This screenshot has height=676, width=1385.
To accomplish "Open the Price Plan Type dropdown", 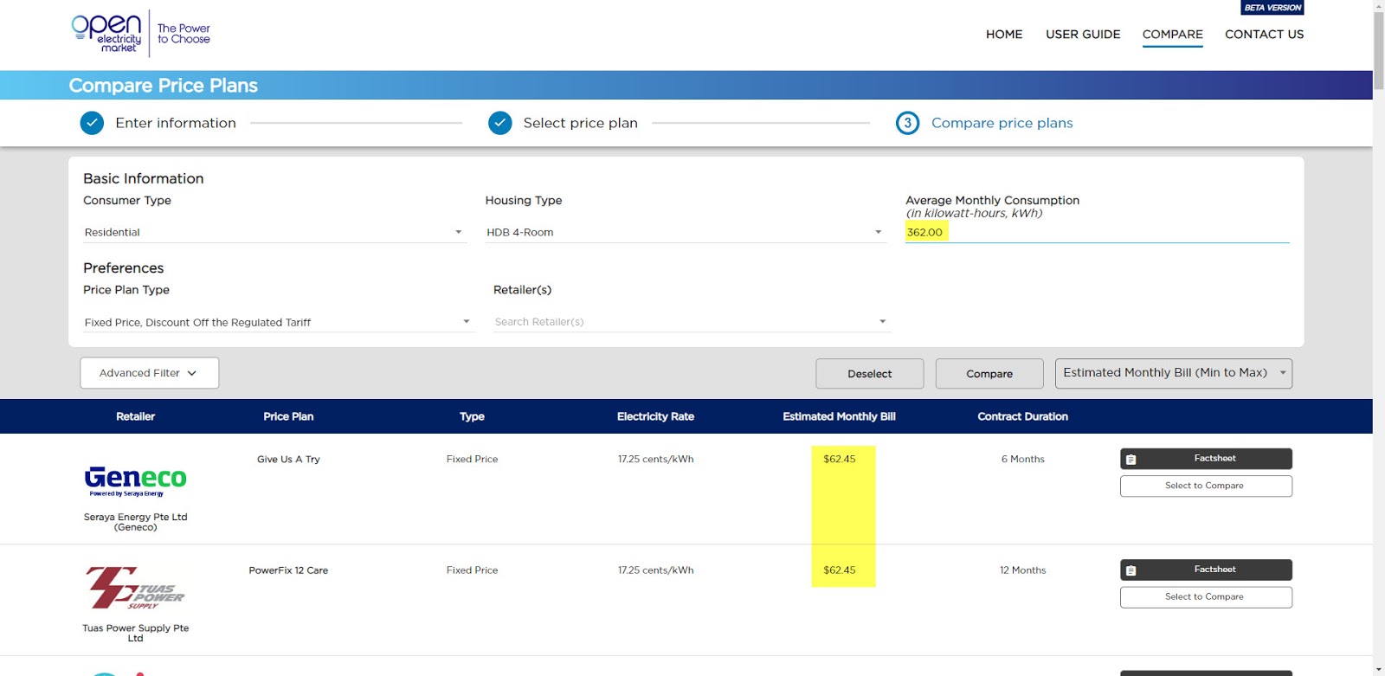I will point(279,322).
